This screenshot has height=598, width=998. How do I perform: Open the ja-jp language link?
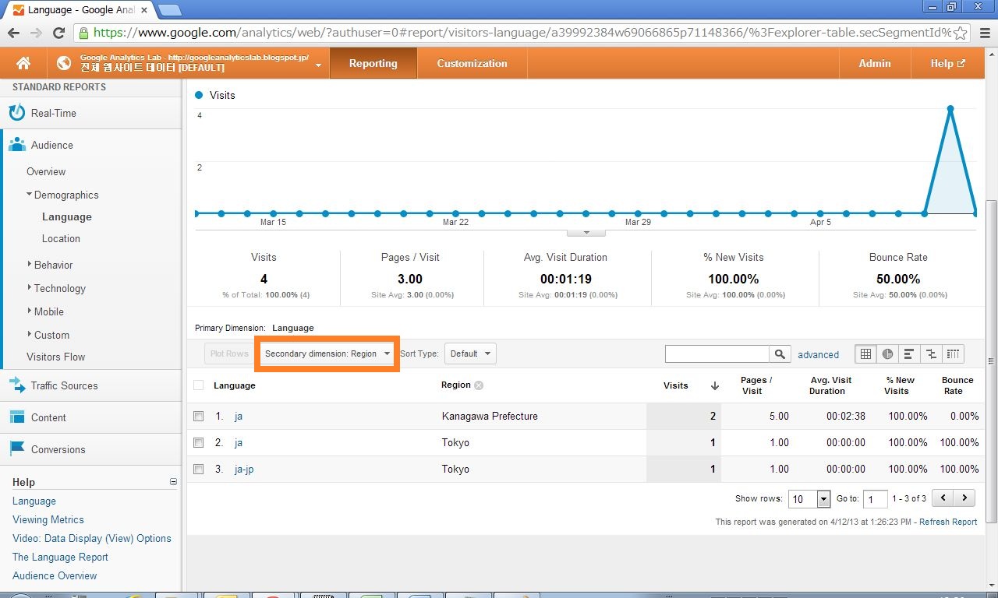(244, 469)
